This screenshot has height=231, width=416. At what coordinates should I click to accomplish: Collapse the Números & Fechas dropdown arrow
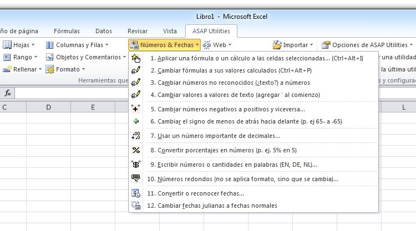tap(197, 45)
